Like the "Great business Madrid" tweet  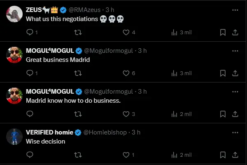[126, 73]
